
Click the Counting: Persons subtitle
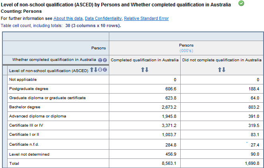(x=21, y=11)
